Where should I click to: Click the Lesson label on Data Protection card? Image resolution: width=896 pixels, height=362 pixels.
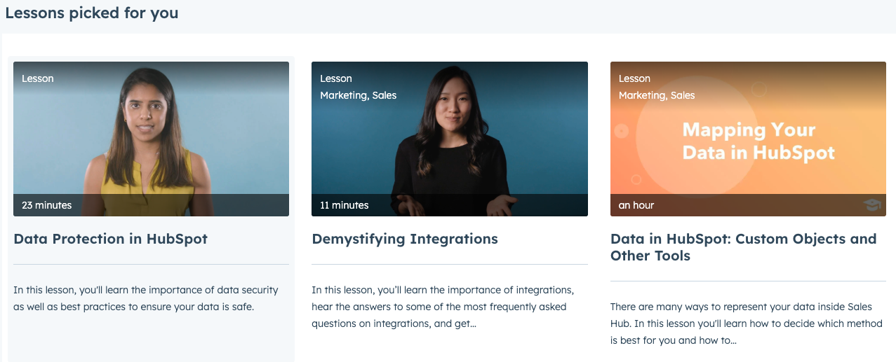[38, 78]
